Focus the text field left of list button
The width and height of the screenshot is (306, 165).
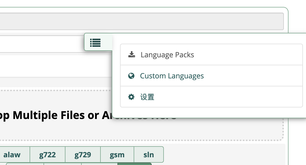pos(42,44)
